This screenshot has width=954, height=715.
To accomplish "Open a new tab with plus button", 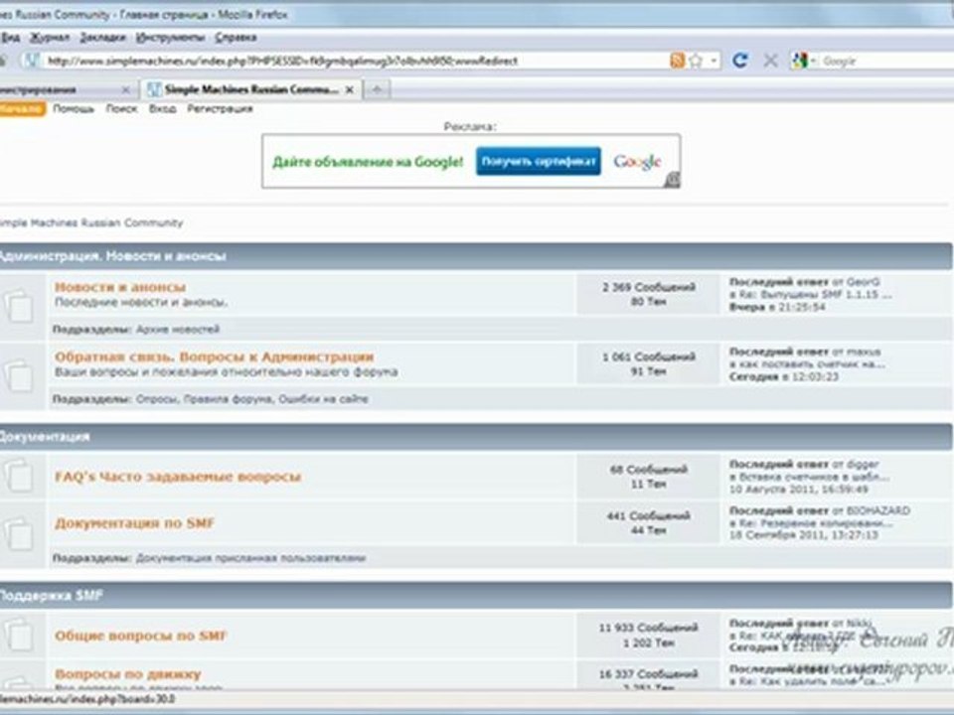I will [377, 90].
